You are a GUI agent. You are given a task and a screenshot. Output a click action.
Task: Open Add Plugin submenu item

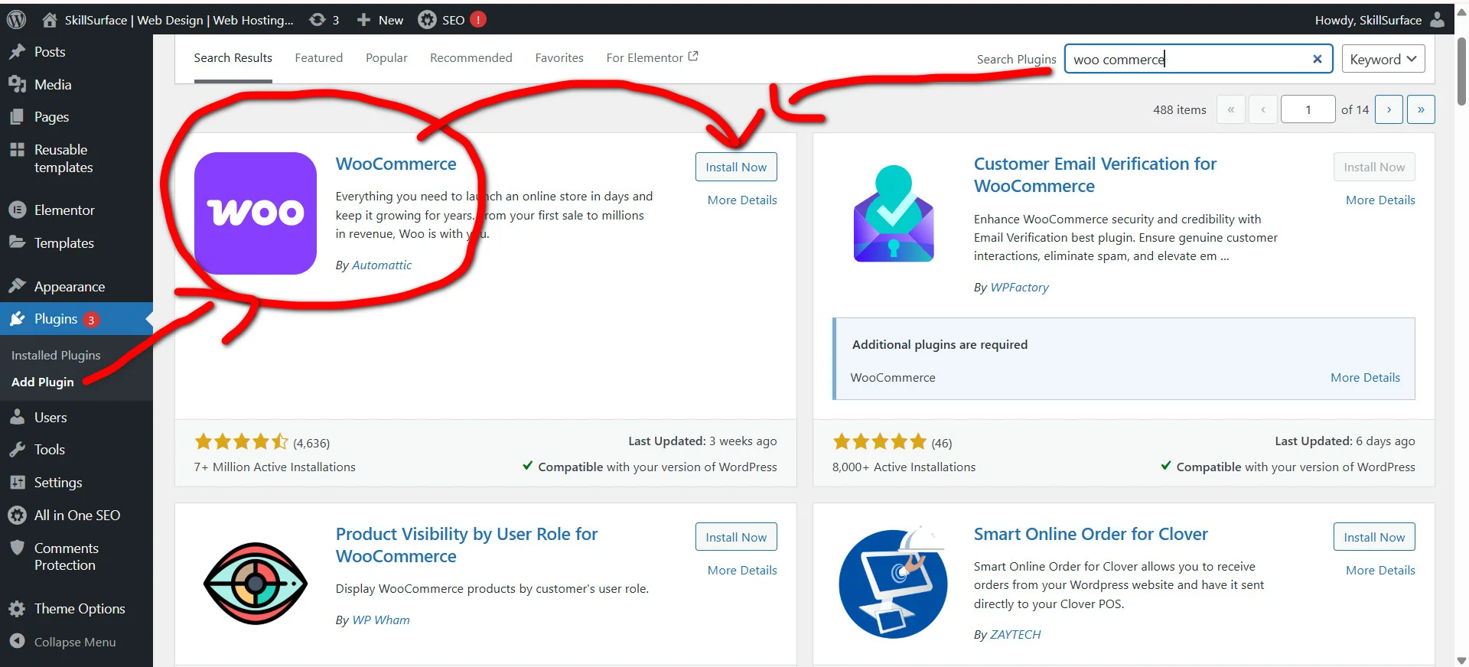43,382
